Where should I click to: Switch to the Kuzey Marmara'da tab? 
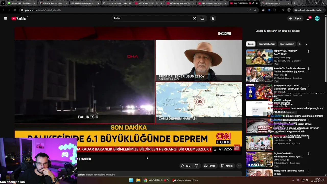180,3
